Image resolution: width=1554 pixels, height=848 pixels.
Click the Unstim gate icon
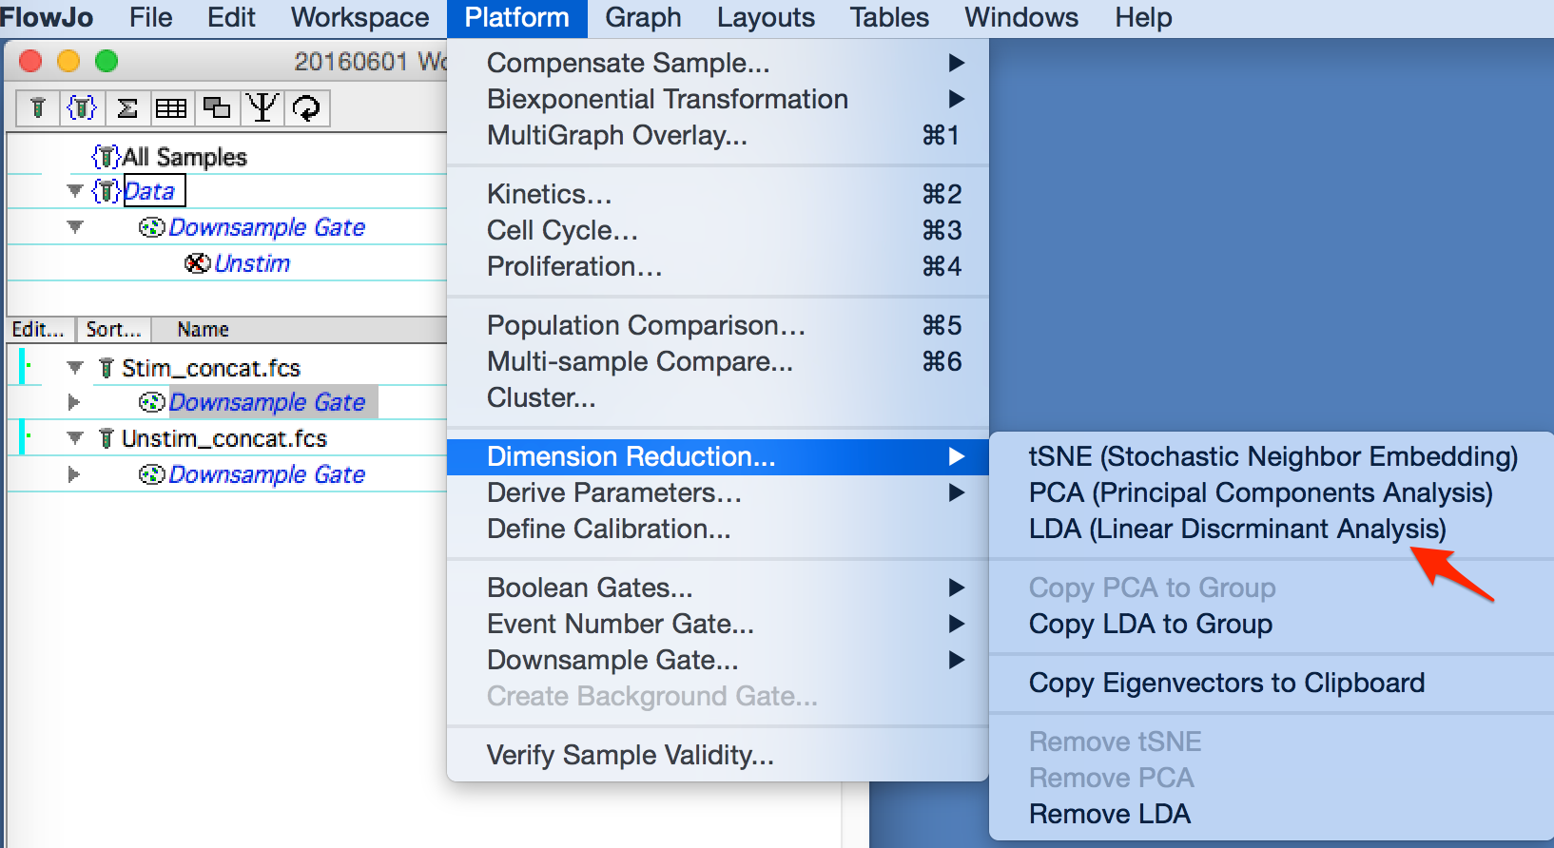198,263
